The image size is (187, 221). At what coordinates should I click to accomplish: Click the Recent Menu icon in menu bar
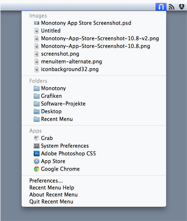pyautogui.click(x=161, y=7)
